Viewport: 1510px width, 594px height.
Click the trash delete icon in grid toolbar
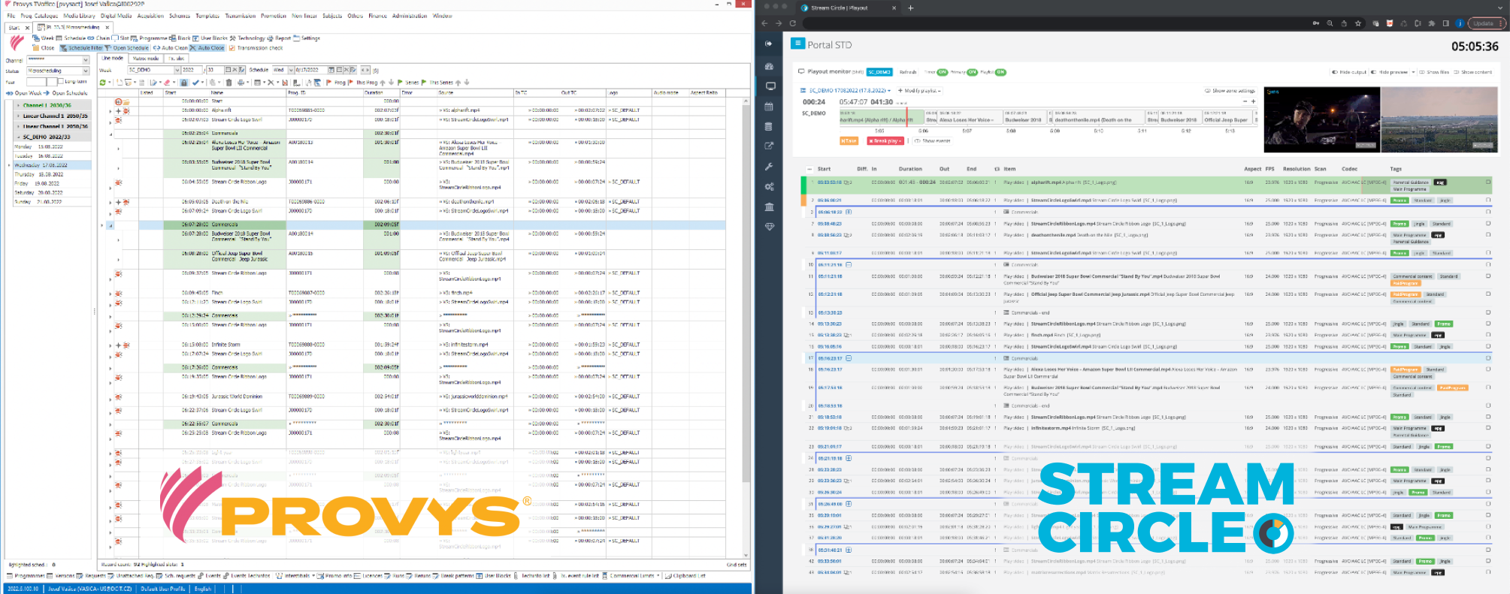tap(228, 83)
